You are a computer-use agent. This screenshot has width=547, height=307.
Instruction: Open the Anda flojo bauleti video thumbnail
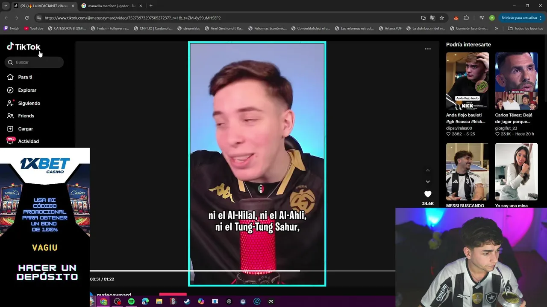[x=468, y=81]
